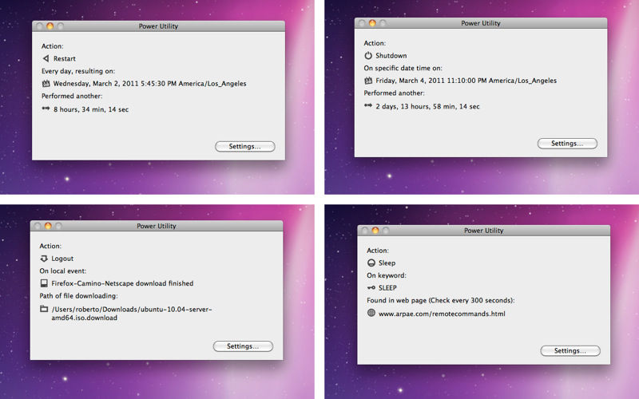Screen dimensions: 639x399
Task: Click the 'Sleep' action text
Action: [387, 263]
